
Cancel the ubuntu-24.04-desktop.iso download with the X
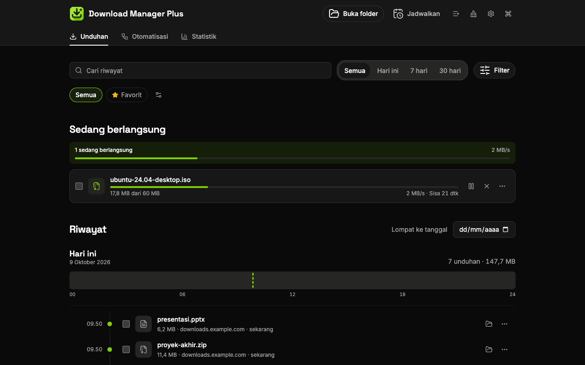(487, 186)
